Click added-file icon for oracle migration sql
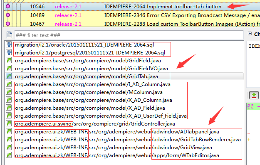 click(x=9, y=44)
